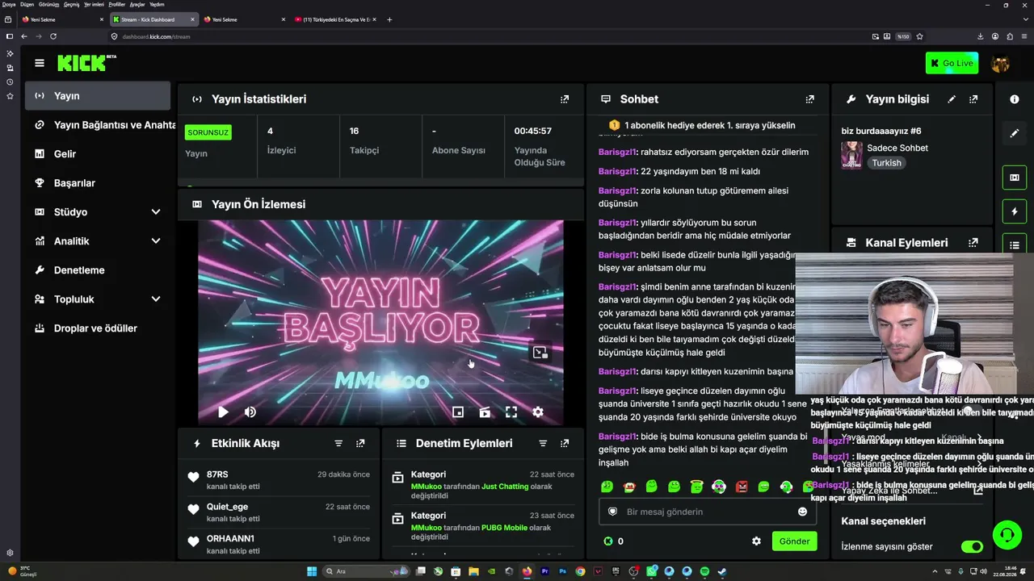Open the Yer imleri menu

(x=94, y=4)
